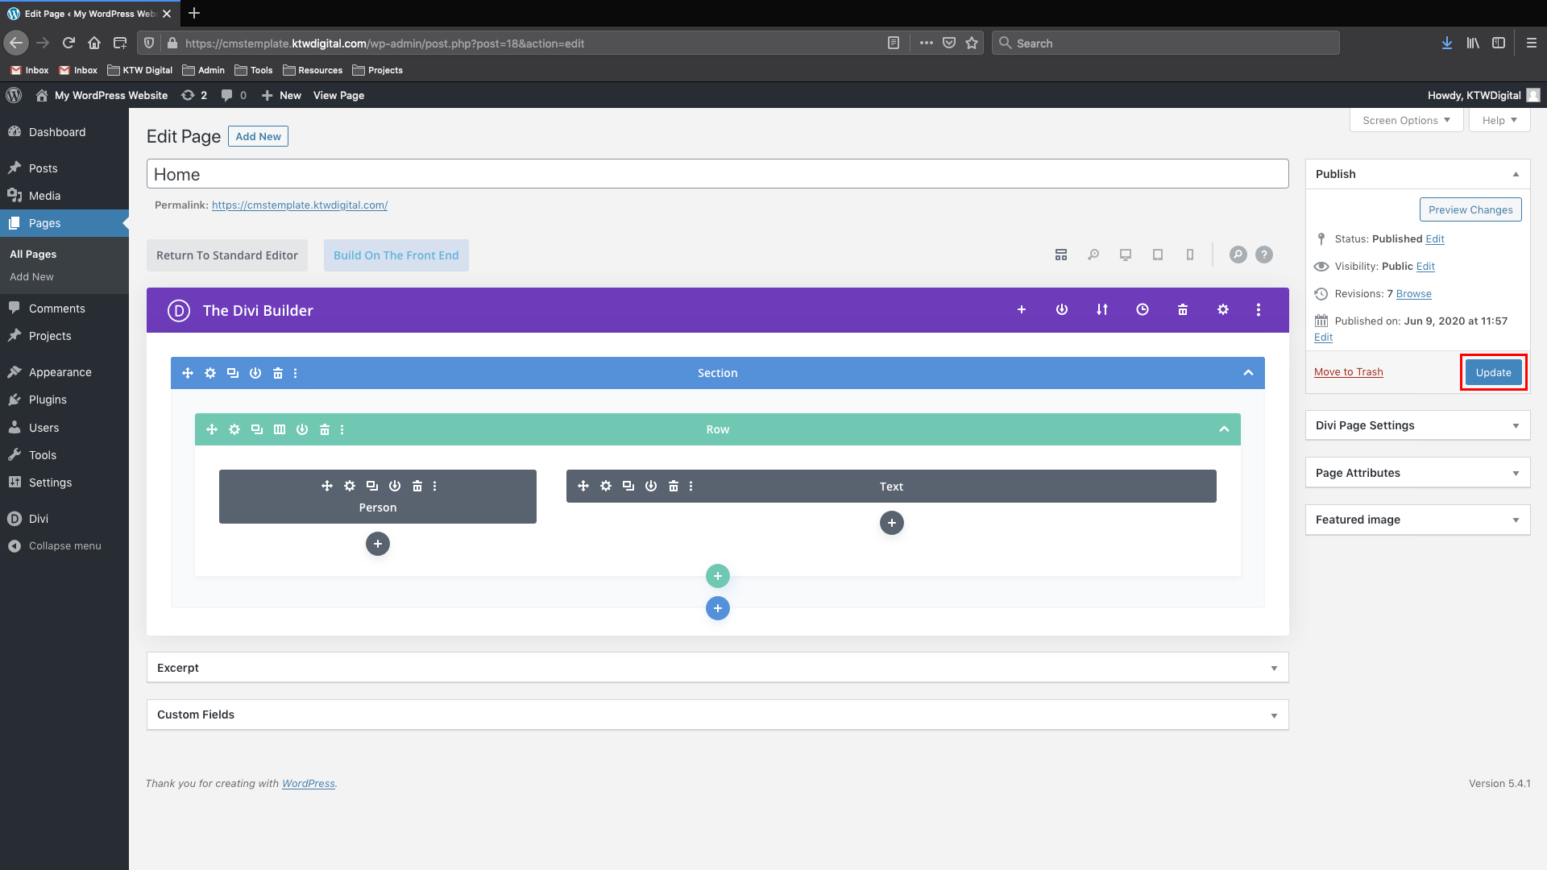This screenshot has width=1547, height=870.
Task: Expand Featured image panel
Action: point(1516,520)
